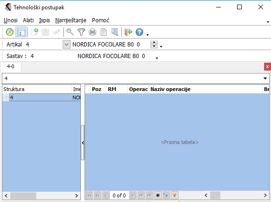Open the dropdown of the field showing 4
This screenshot has height=202, width=271.
pos(265,78)
